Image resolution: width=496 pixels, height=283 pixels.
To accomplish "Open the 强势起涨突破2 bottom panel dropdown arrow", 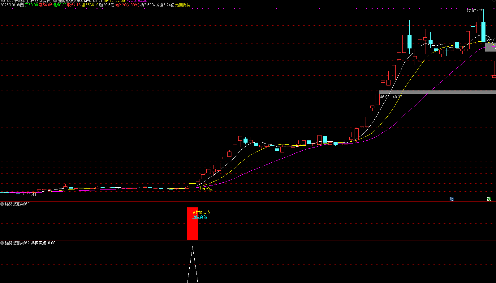I will coord(2,243).
